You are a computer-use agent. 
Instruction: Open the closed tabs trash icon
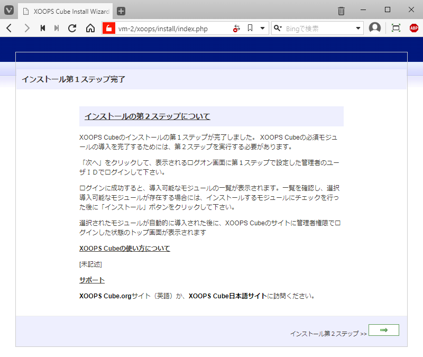pos(341,11)
